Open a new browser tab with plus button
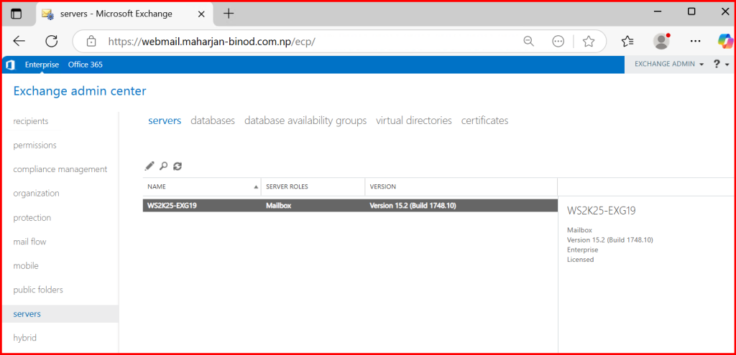 pos(229,14)
